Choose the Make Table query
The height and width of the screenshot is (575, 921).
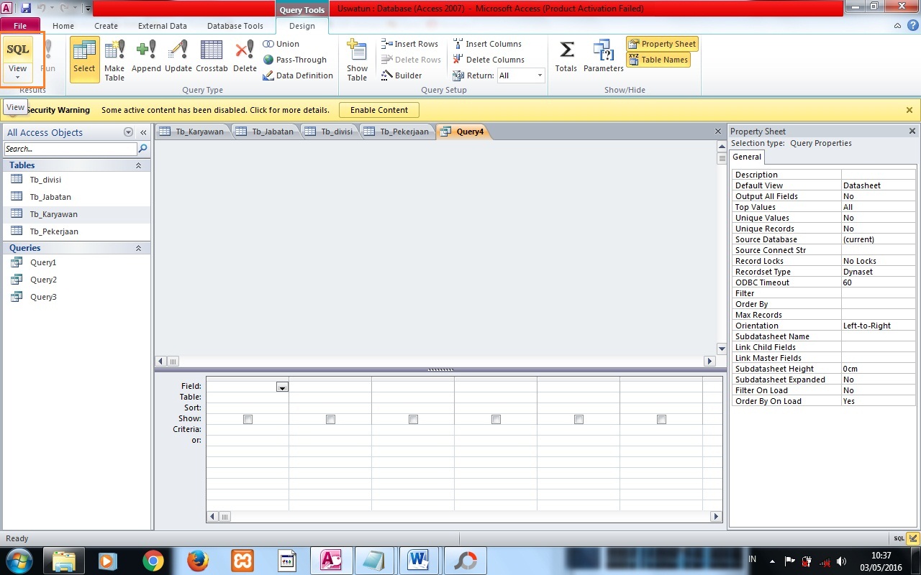[114, 59]
